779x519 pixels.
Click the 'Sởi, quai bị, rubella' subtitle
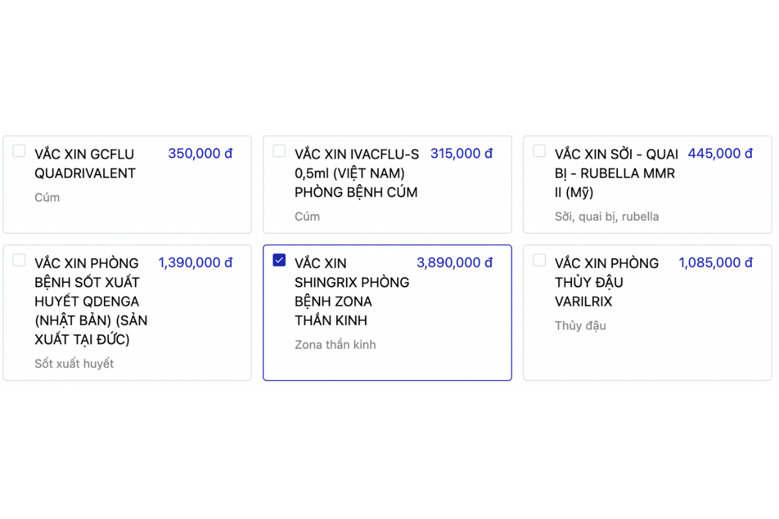(607, 217)
